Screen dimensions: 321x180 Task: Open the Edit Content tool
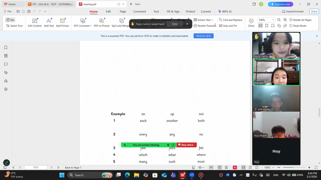click(35, 22)
